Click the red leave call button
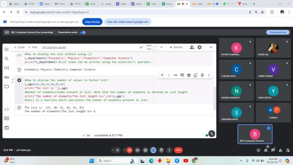This screenshot has height=165, width=293. [x=178, y=150]
